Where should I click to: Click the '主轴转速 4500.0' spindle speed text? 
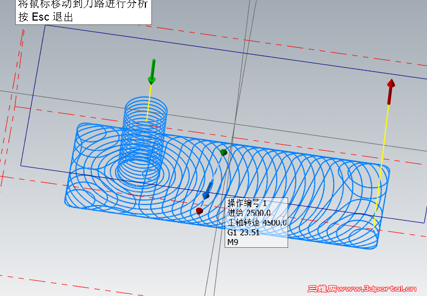pyautogui.click(x=257, y=223)
